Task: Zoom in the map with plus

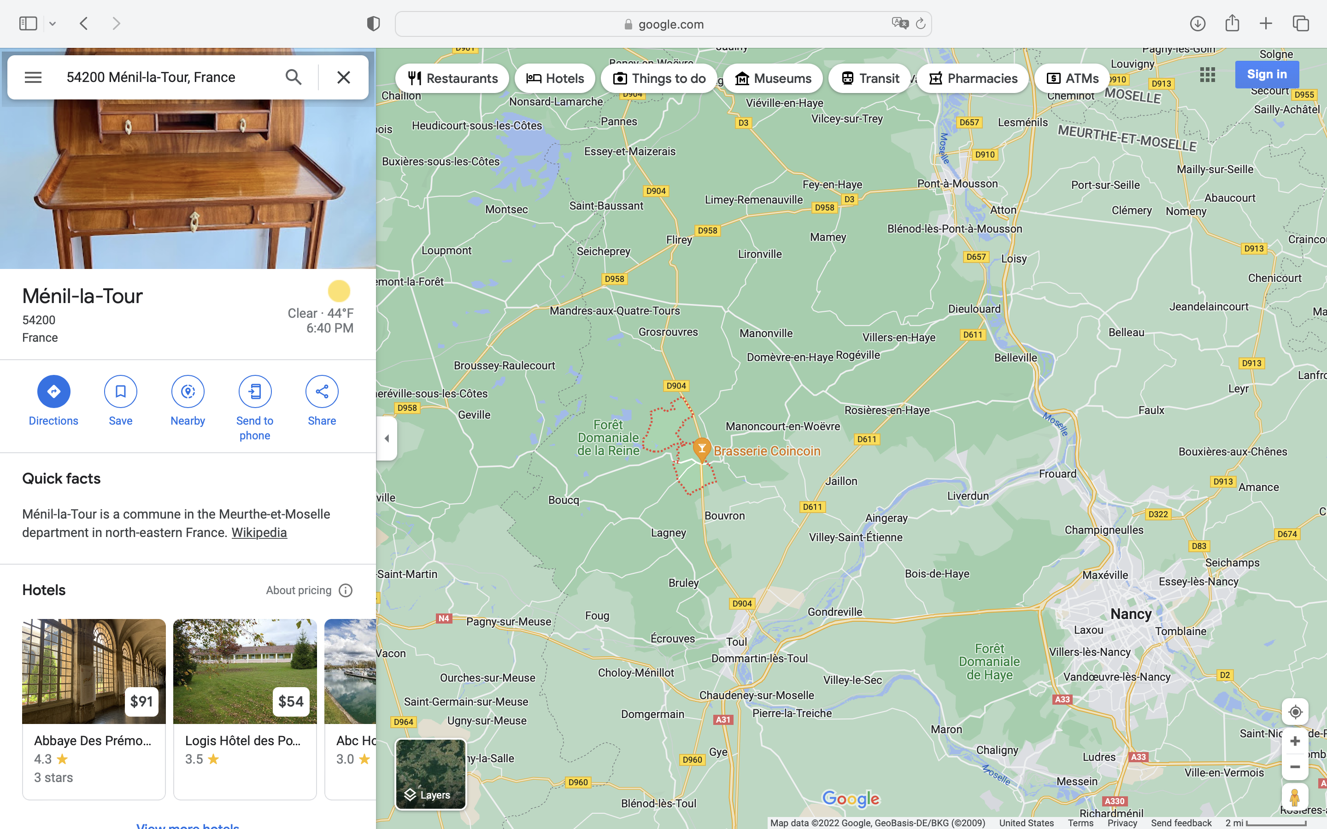Action: coord(1295,741)
